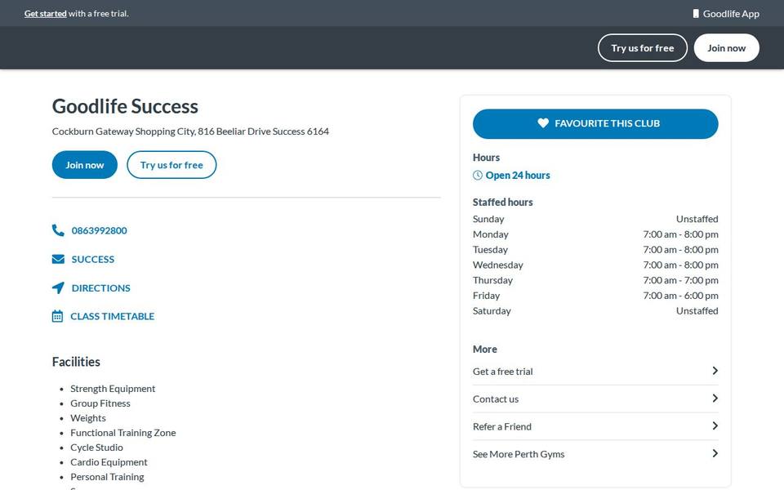The height and width of the screenshot is (490, 784).
Task: Call the phone number 0863992800
Action: [99, 230]
